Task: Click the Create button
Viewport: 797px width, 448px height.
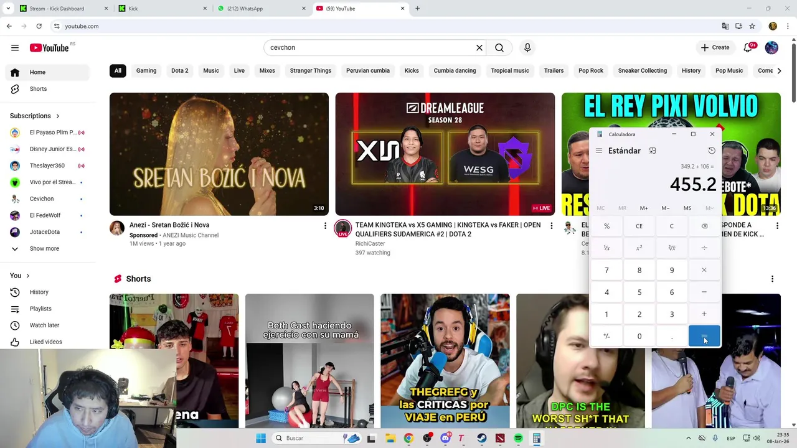Action: [x=715, y=47]
